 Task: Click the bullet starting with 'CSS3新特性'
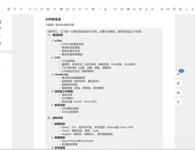pos(87,68)
